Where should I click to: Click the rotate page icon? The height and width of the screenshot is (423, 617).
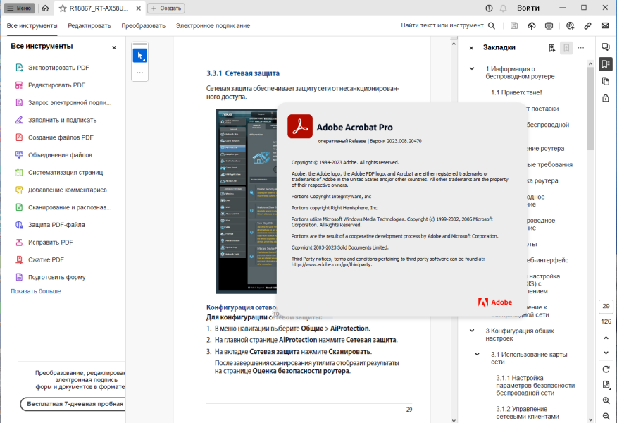[x=606, y=369]
